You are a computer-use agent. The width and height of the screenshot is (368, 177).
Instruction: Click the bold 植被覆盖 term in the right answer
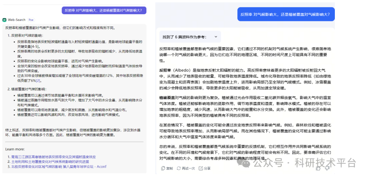(167, 97)
